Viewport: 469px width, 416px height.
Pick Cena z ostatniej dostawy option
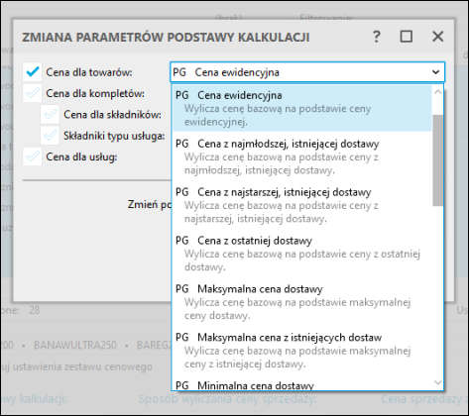click(x=302, y=254)
